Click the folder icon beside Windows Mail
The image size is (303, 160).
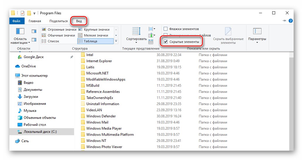83,122
